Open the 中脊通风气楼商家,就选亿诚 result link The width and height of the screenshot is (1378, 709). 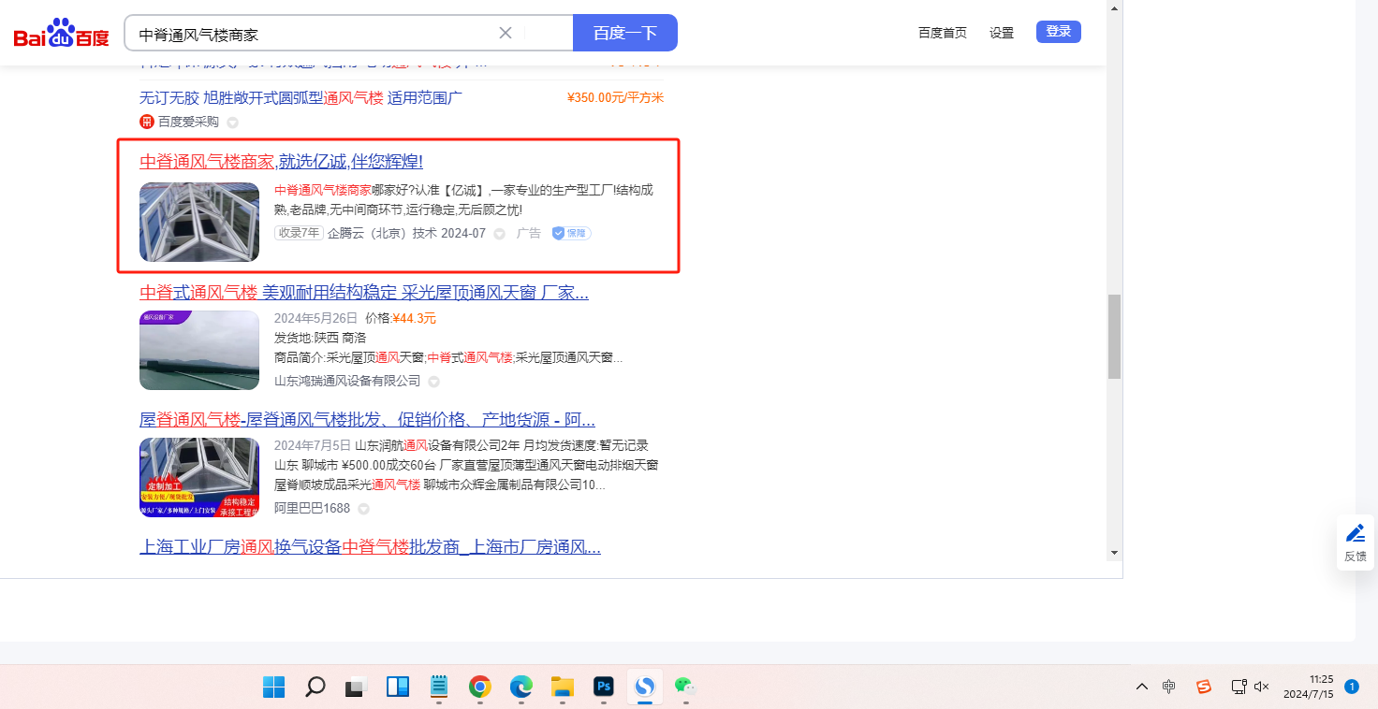tap(281, 161)
